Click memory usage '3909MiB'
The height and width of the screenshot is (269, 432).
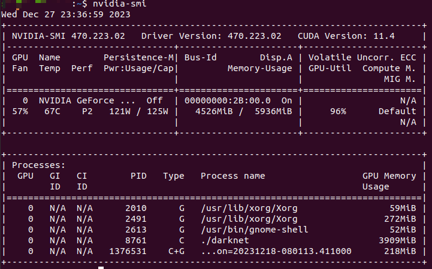397,240
